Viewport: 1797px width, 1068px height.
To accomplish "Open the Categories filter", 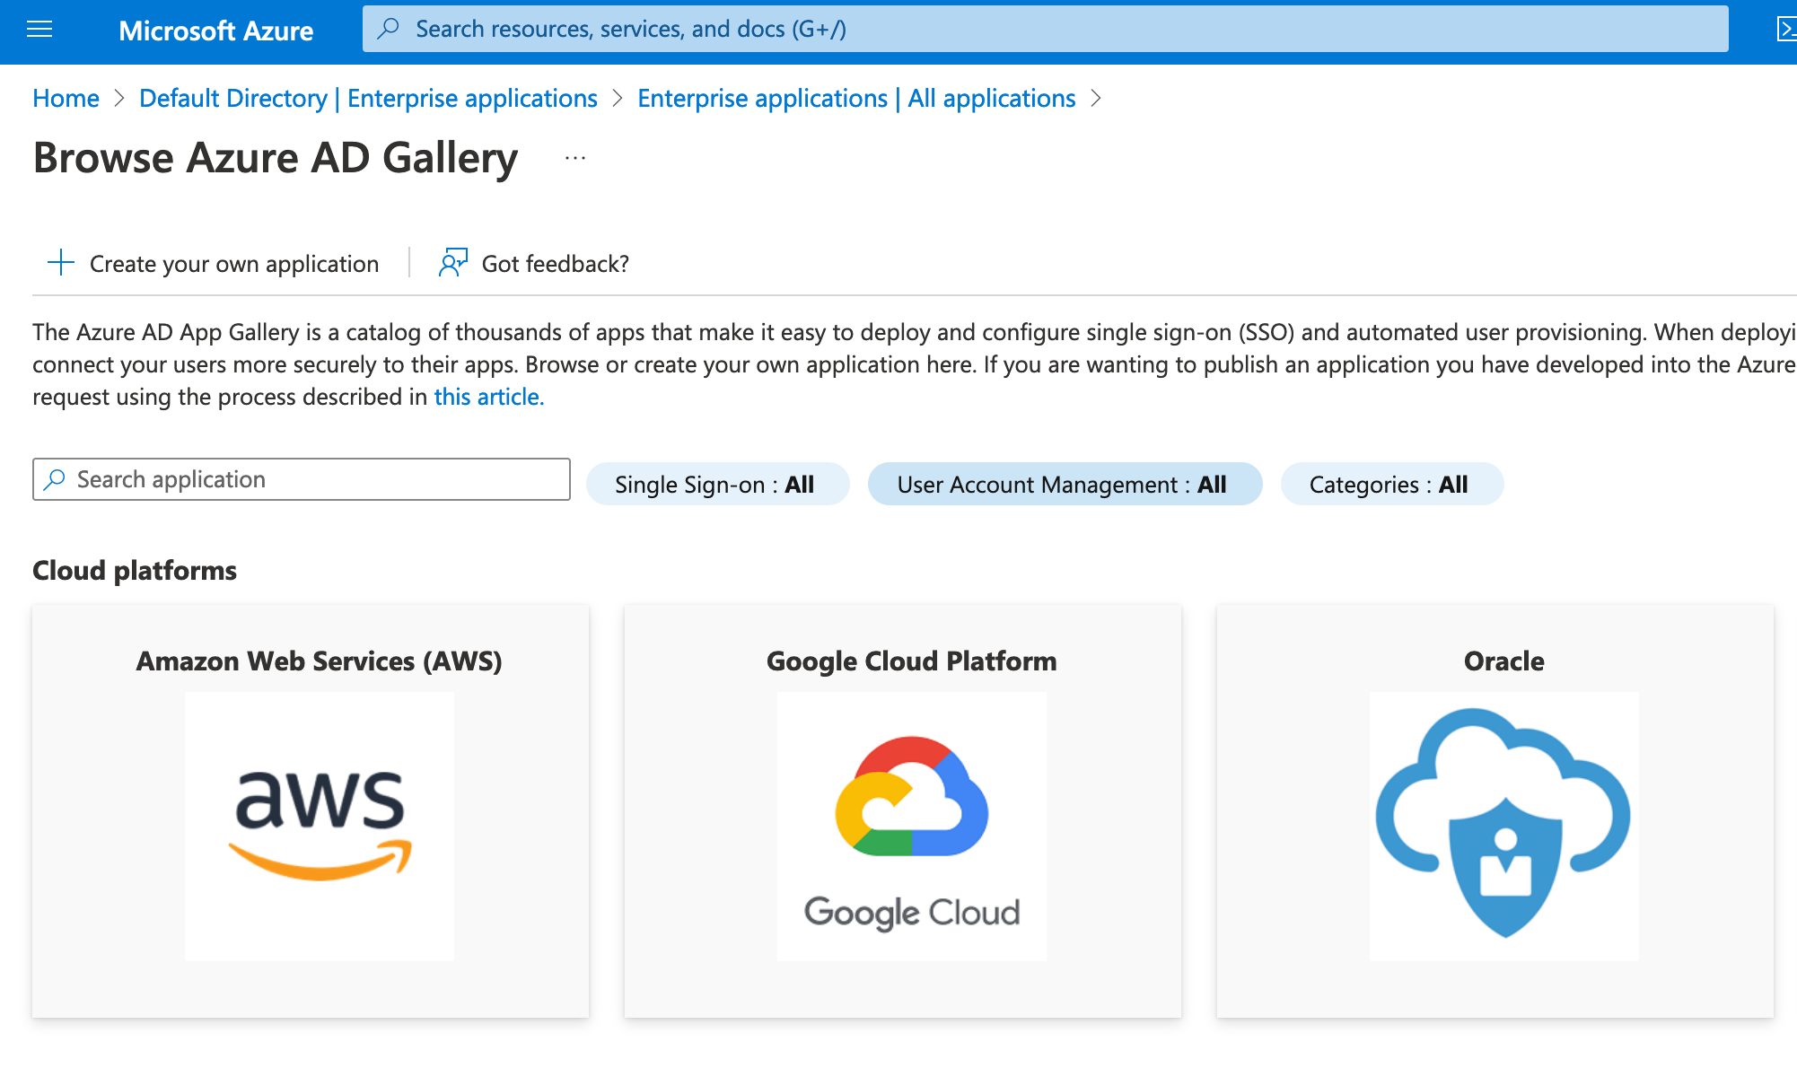I will (x=1391, y=485).
